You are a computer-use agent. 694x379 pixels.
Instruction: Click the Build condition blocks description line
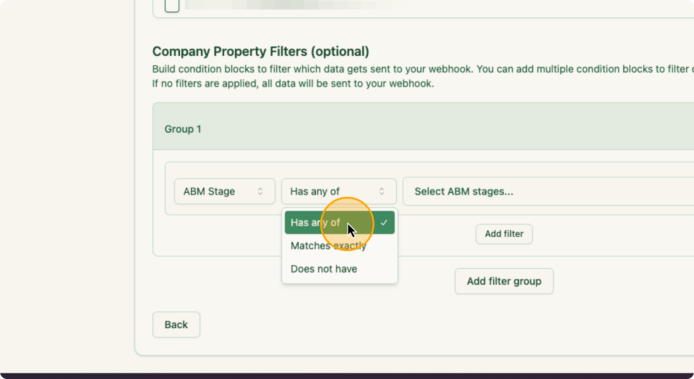[x=408, y=69]
